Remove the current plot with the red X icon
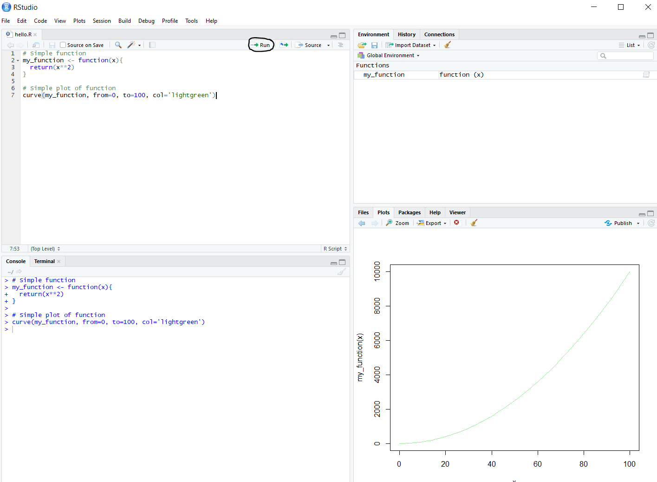The image size is (657, 482). point(456,223)
